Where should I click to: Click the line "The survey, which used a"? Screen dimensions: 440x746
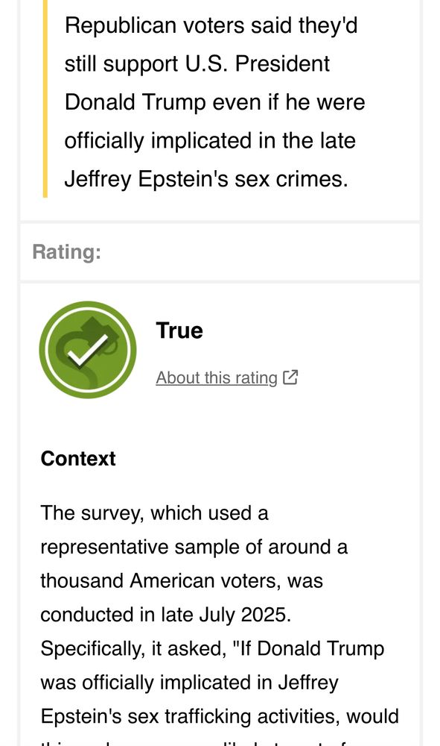click(x=154, y=513)
